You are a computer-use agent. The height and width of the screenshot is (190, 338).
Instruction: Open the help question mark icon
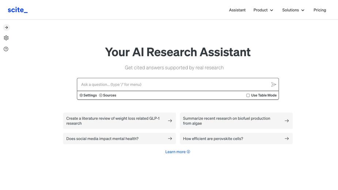coord(6,49)
